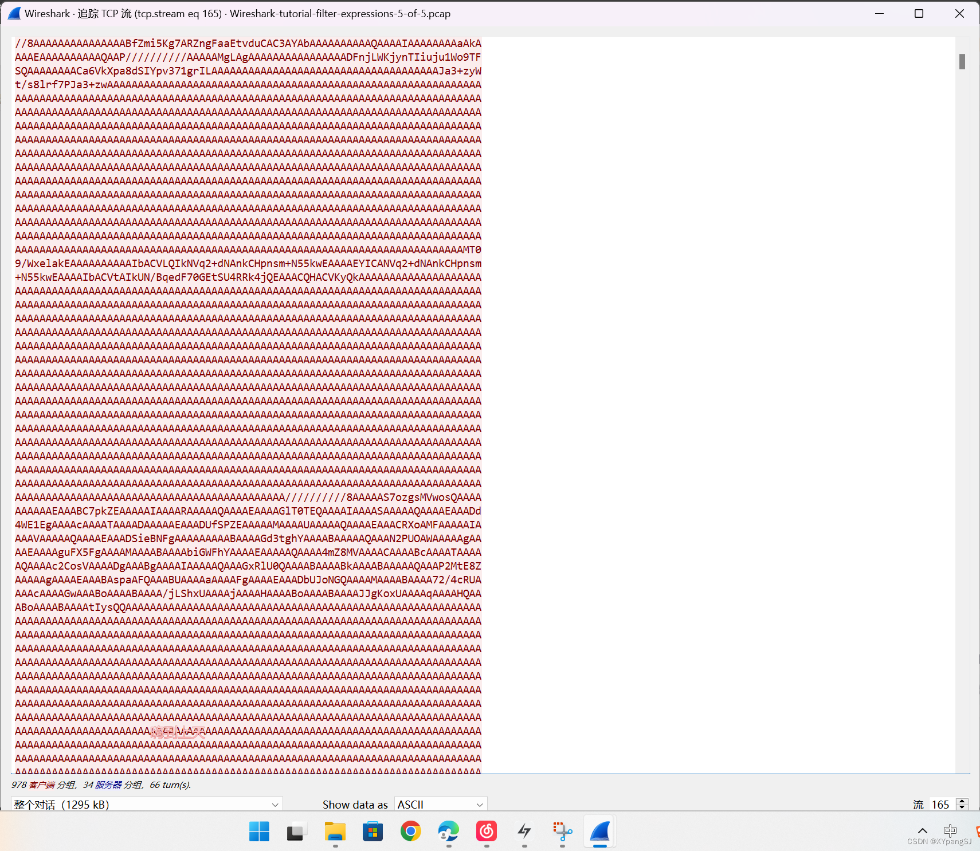
Task: Show hidden system tray icons
Action: [x=923, y=830]
